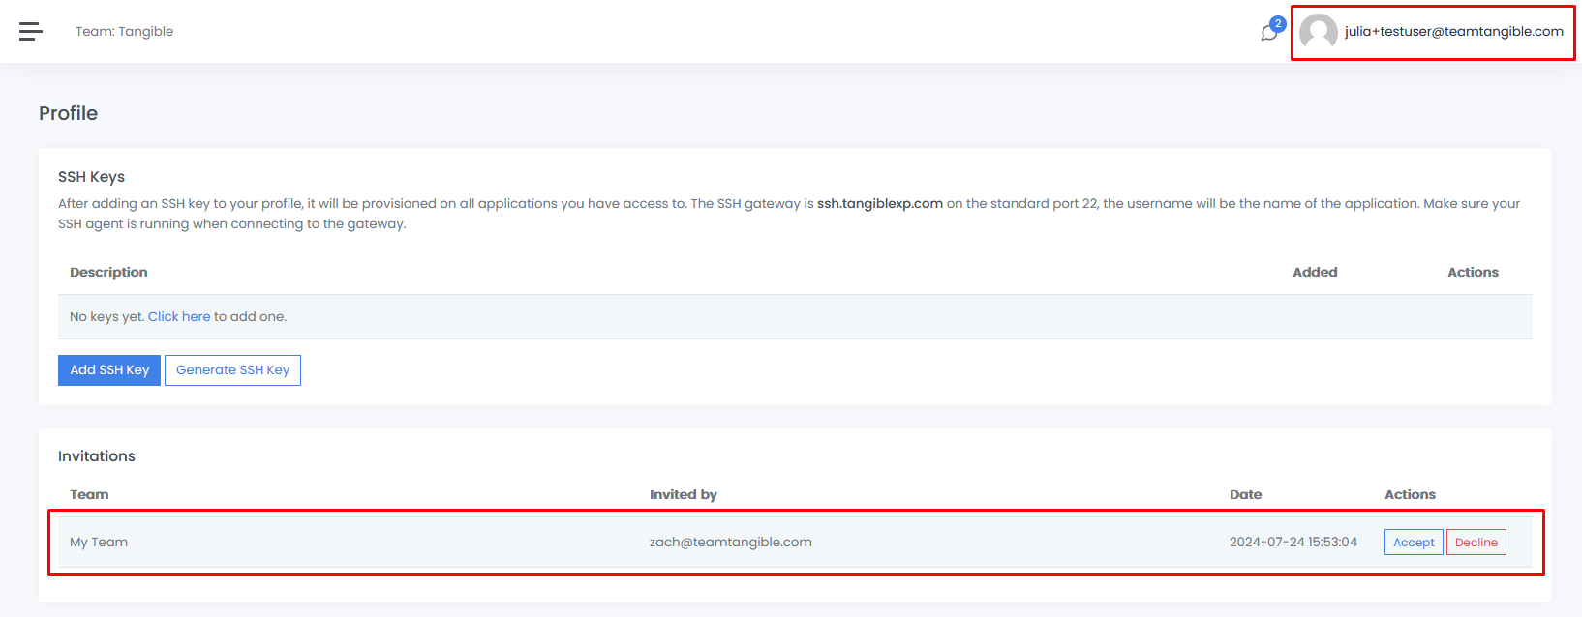
Task: Decline the My Team invitation
Action: pos(1476,543)
